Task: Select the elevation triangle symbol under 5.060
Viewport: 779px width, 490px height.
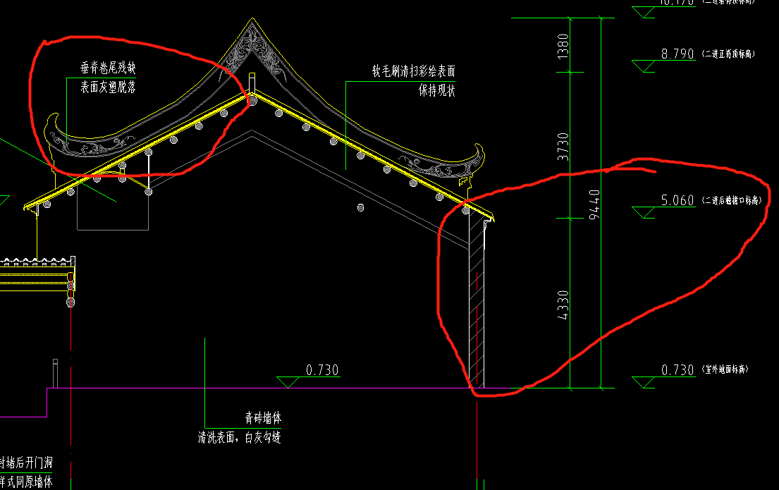Action: pyautogui.click(x=644, y=213)
